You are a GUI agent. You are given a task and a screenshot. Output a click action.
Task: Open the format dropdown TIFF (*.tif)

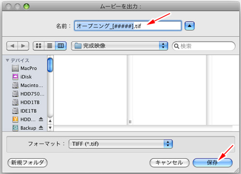[120, 144]
